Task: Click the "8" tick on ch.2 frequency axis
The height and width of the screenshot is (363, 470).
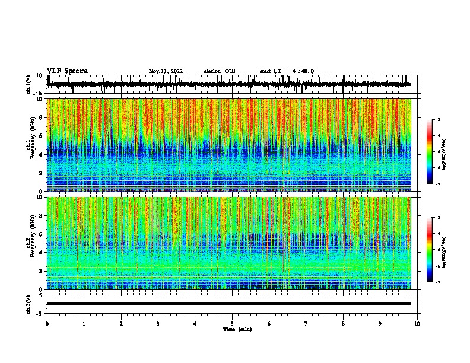Action: click(x=42, y=216)
